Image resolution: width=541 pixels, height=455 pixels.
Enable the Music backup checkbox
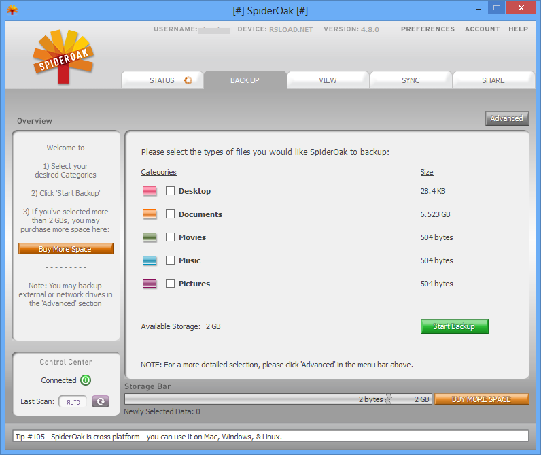(x=170, y=260)
